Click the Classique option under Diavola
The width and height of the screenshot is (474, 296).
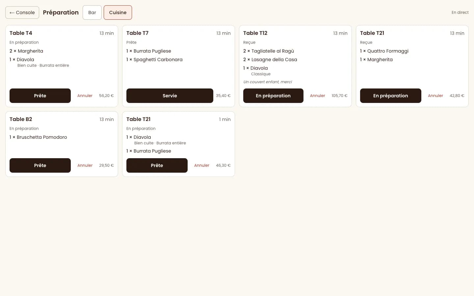(x=261, y=74)
